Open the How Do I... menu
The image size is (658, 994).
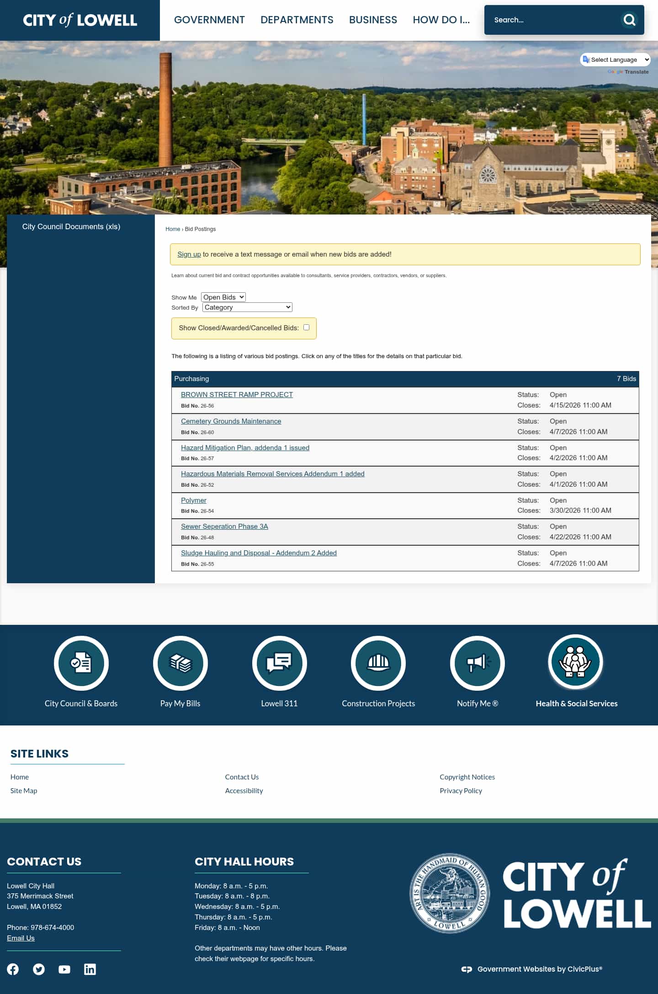click(441, 20)
